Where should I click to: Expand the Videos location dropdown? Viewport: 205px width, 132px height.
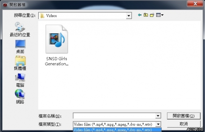point(129,16)
